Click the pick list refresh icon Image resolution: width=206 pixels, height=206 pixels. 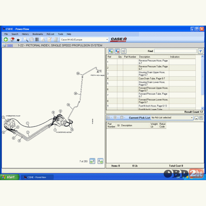tap(115, 118)
